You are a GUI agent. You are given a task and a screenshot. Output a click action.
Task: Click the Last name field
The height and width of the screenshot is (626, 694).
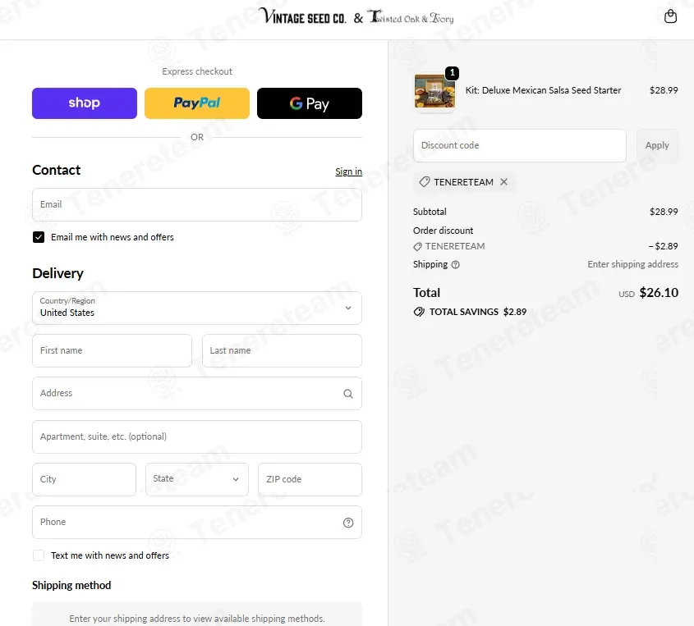[x=282, y=350]
